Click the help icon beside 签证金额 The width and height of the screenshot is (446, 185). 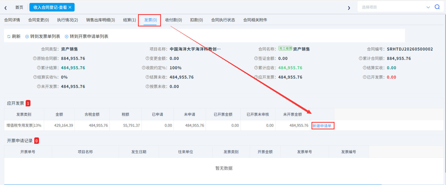pyautogui.click(x=256, y=58)
